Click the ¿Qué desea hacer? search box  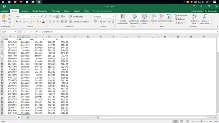click(x=103, y=11)
